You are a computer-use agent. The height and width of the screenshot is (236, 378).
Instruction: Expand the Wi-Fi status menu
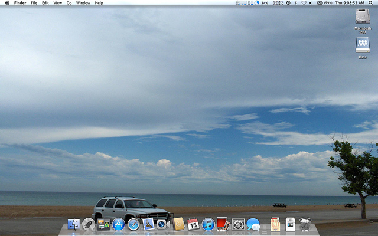[304, 3]
